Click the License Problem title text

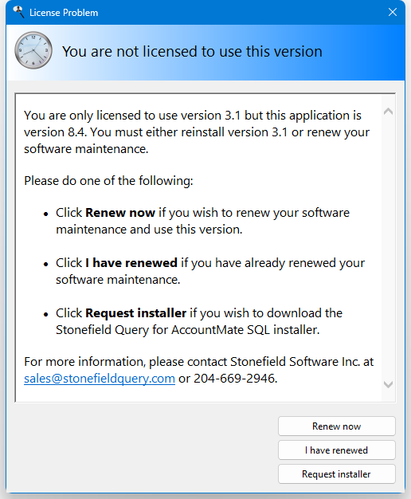(x=64, y=13)
